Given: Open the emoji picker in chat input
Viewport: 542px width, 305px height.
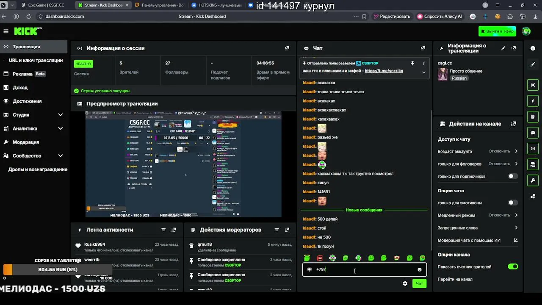Looking at the screenshot, I should [420, 269].
